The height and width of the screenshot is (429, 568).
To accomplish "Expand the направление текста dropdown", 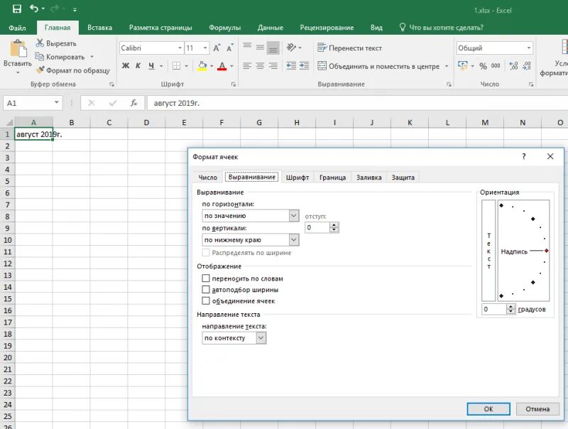I will pyautogui.click(x=261, y=338).
